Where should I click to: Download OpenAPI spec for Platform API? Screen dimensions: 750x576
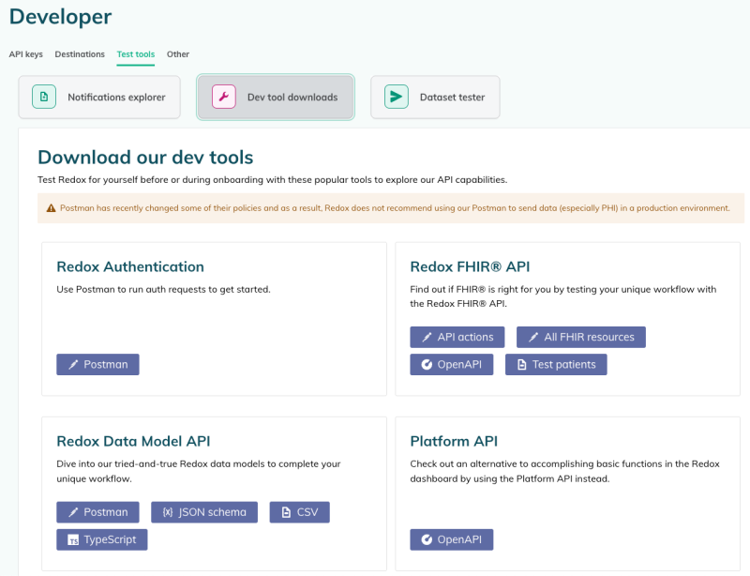click(451, 539)
